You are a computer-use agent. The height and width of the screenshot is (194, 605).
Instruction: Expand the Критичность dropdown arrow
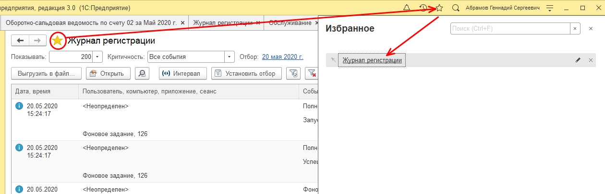pos(230,57)
